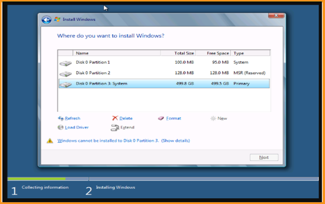Click the '100.0 MB' total size cell

(x=184, y=62)
